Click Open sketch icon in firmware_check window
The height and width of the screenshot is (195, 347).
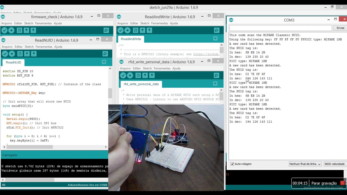pos(26,30)
